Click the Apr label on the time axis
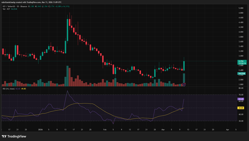 tap(227, 130)
